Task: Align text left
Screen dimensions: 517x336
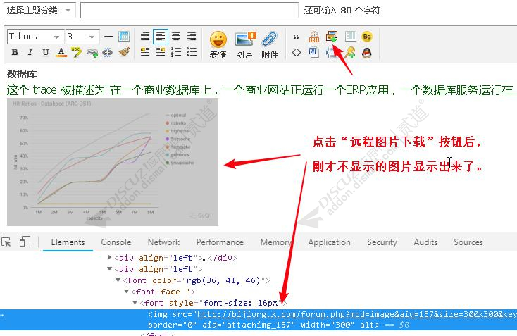Action: (x=161, y=36)
